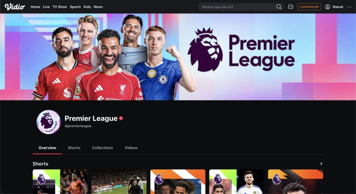
Task: Open the three-dot more options menu
Action: (349, 7)
